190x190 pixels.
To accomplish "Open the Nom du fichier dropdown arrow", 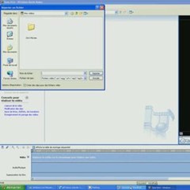I will coord(85,73).
